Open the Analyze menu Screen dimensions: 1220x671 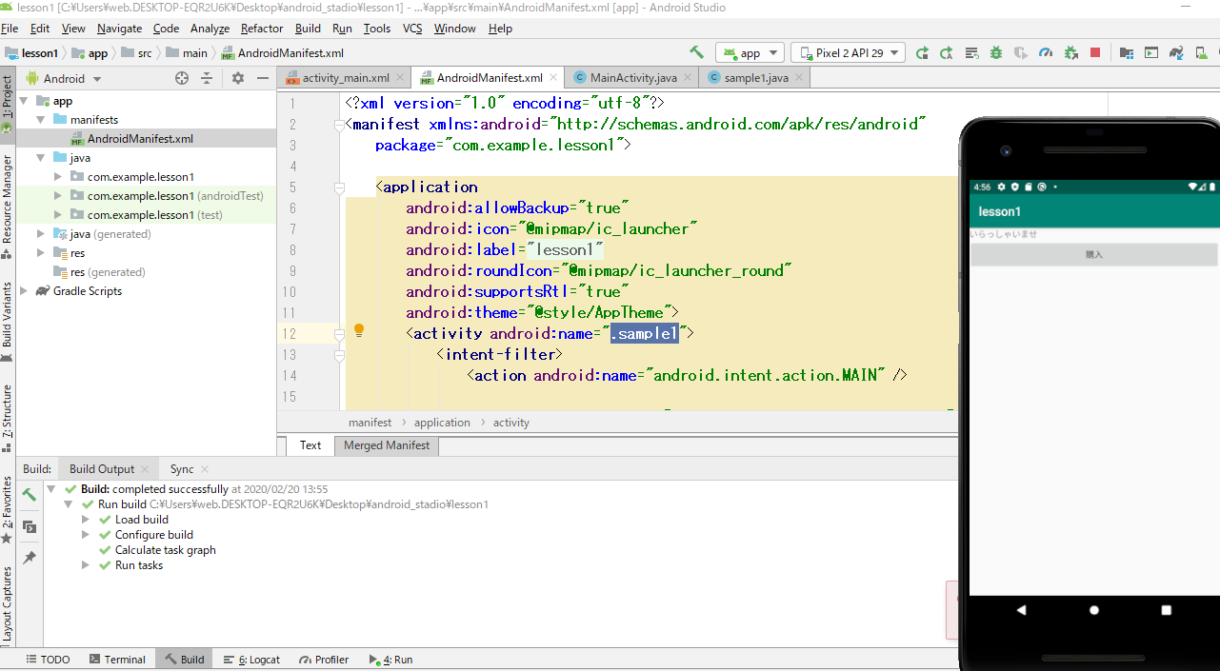(210, 29)
